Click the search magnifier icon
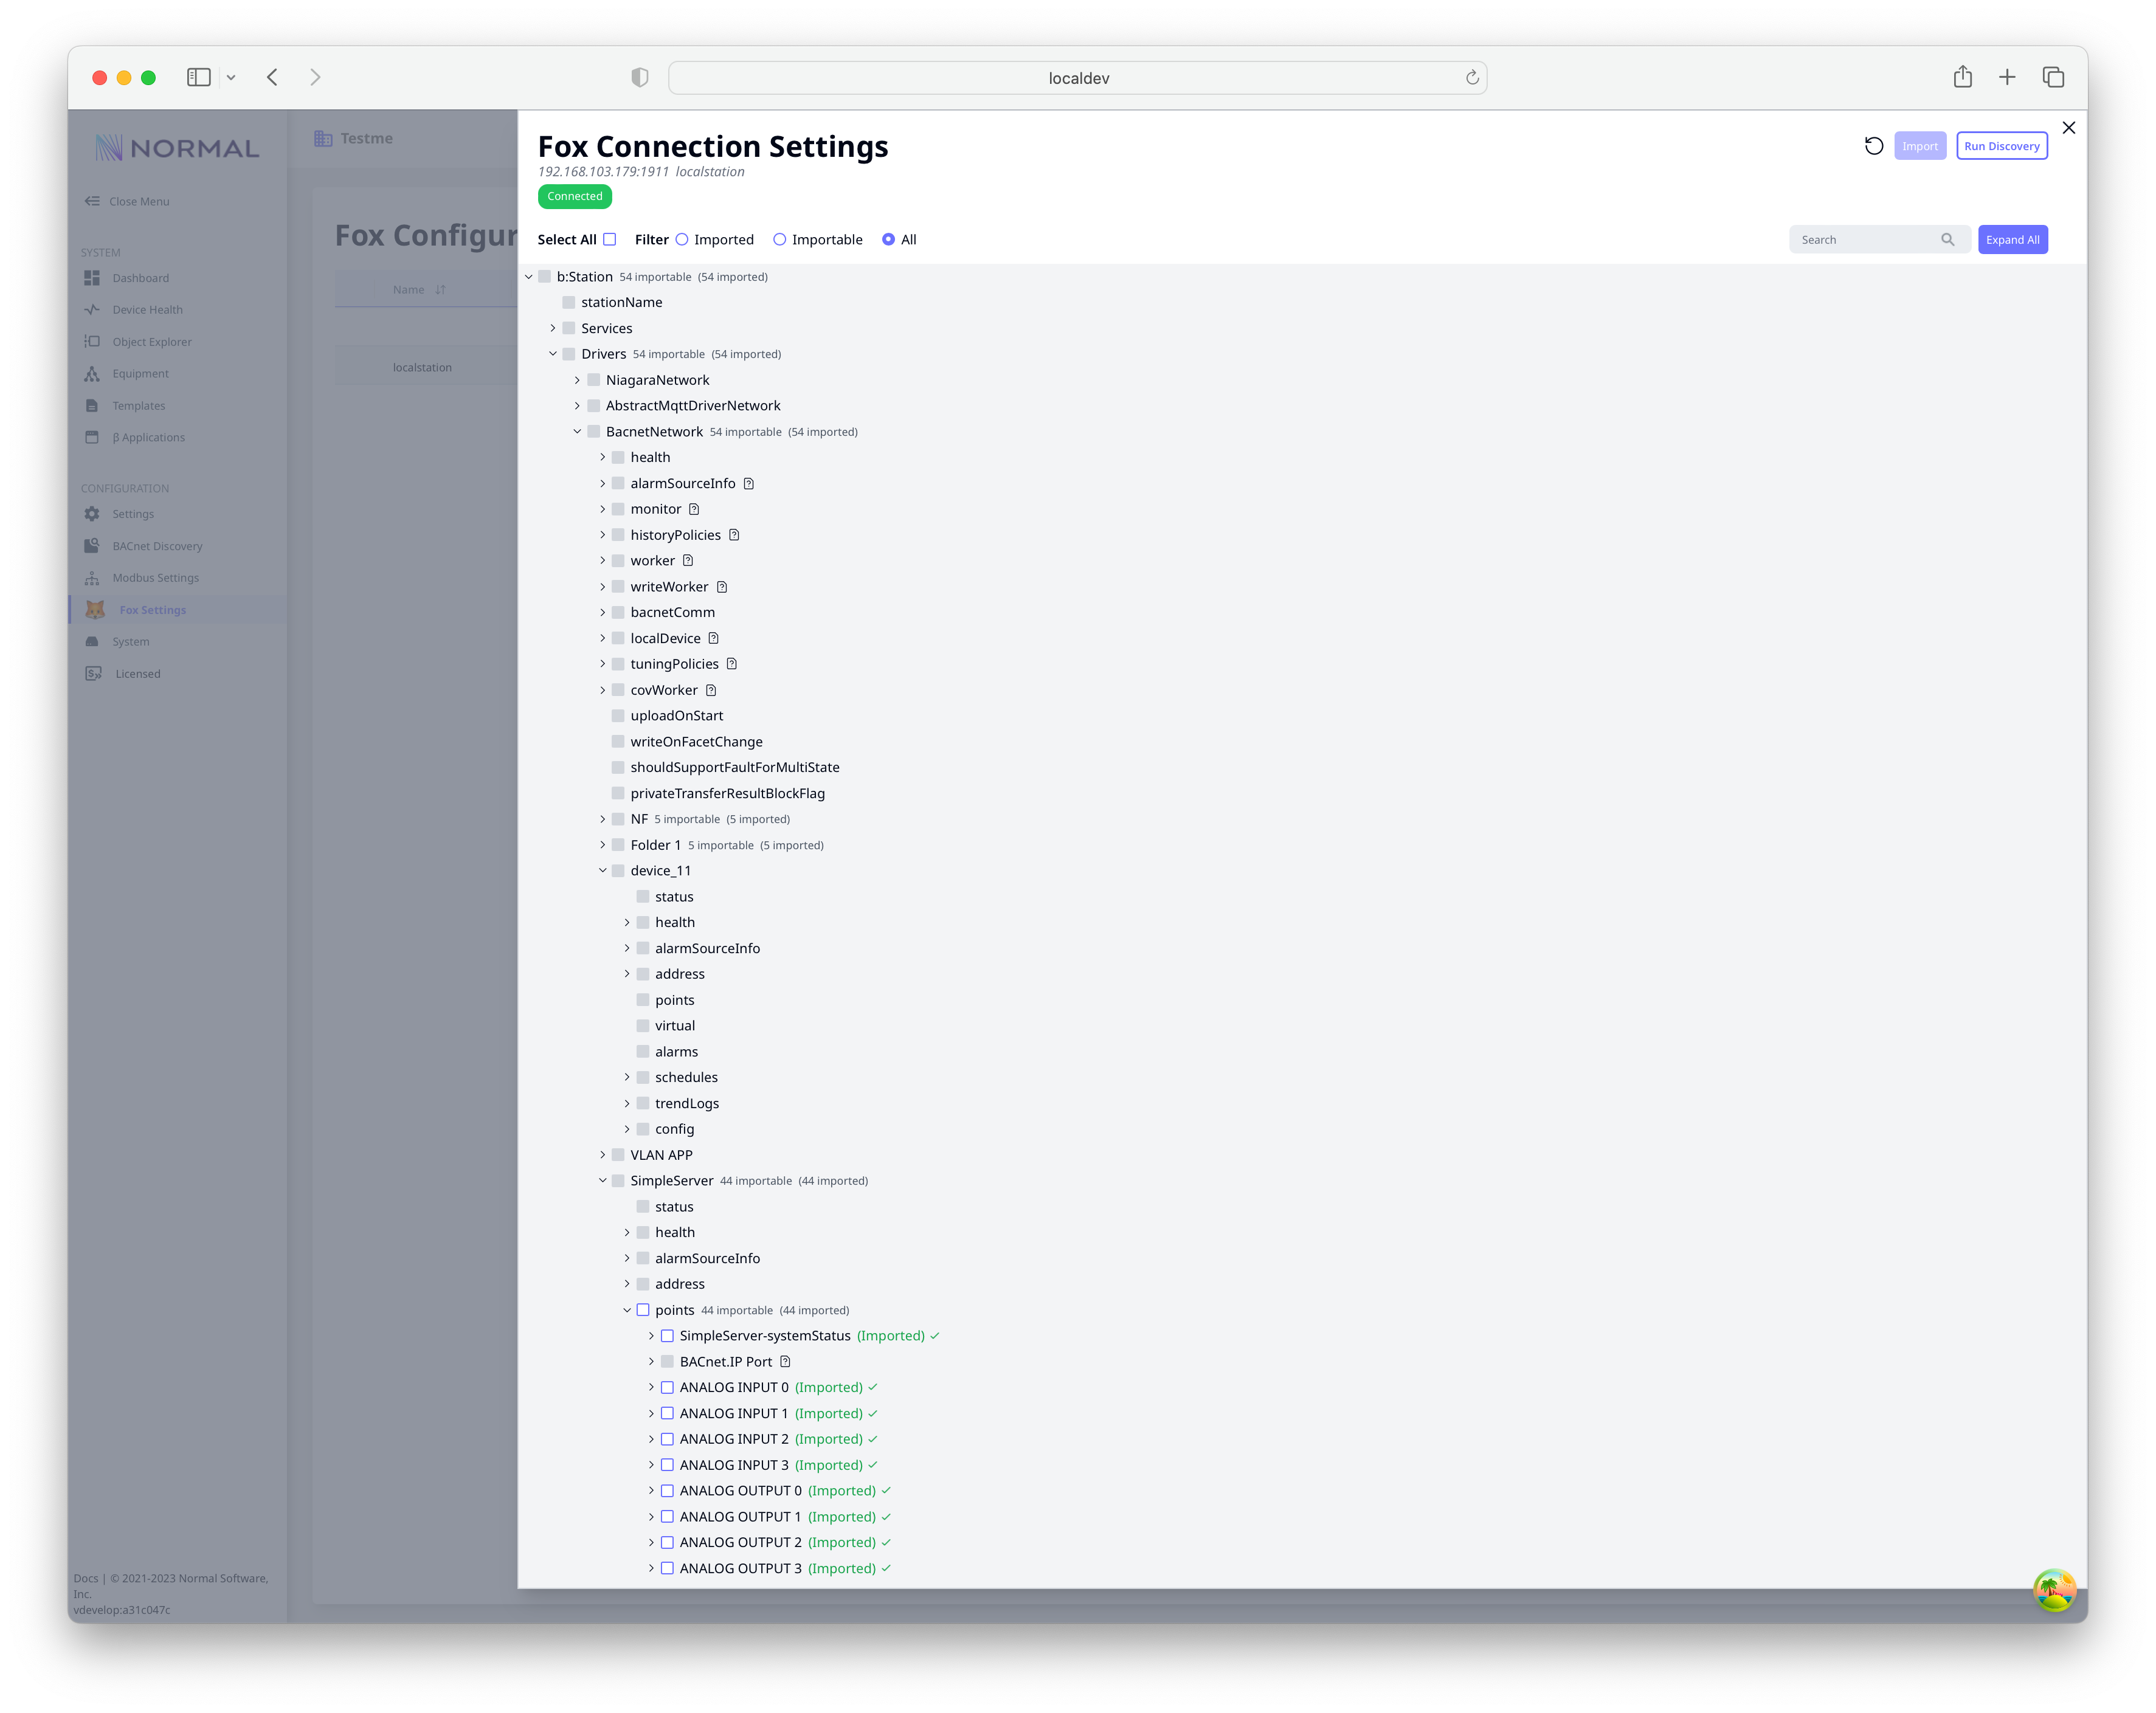This screenshot has width=2156, height=1713. click(1947, 239)
